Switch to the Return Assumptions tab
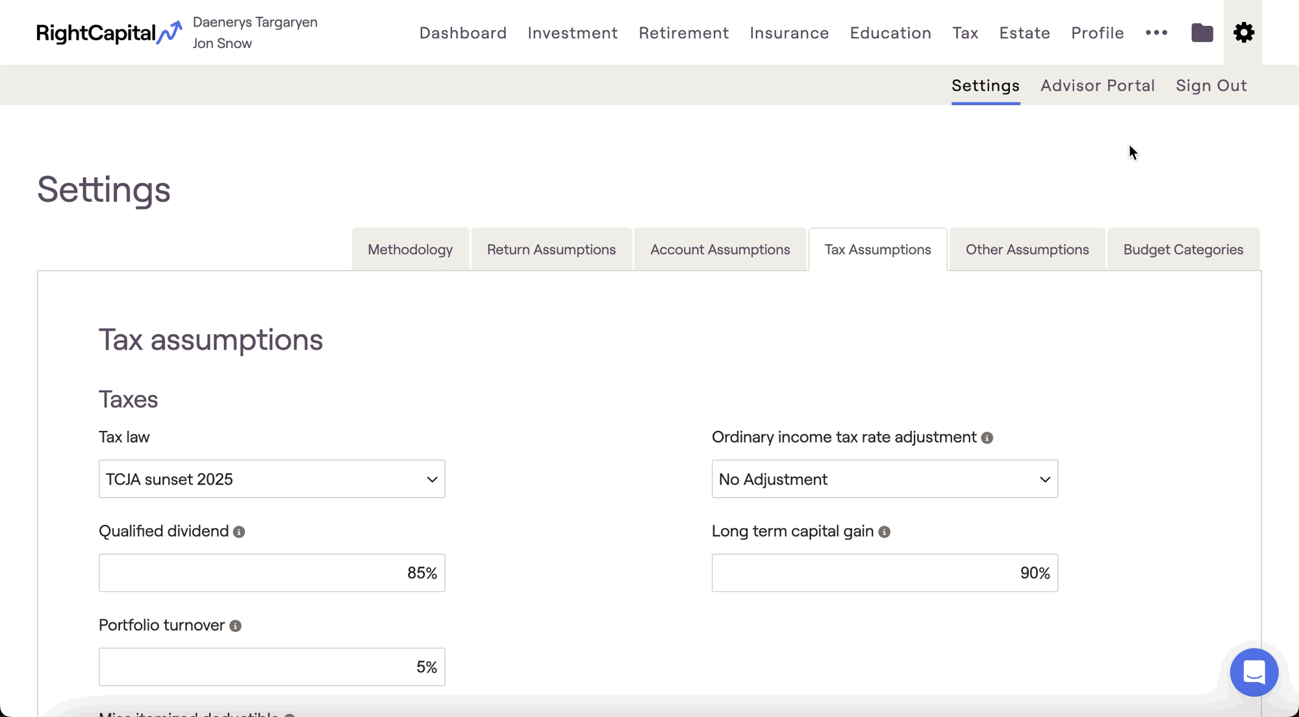Screen dimensions: 1299x717 pyautogui.click(x=551, y=250)
